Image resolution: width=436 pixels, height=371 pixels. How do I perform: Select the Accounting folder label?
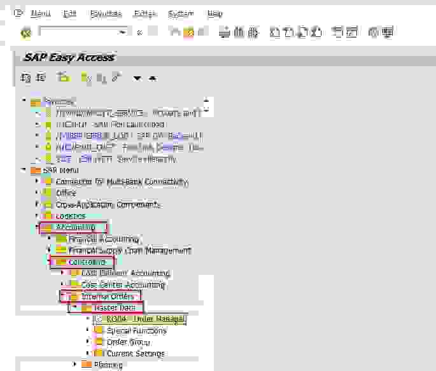pyautogui.click(x=76, y=227)
